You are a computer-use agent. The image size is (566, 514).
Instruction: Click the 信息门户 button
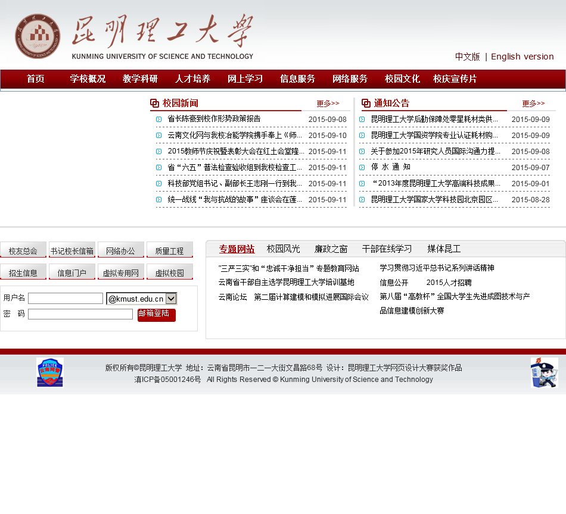72,272
